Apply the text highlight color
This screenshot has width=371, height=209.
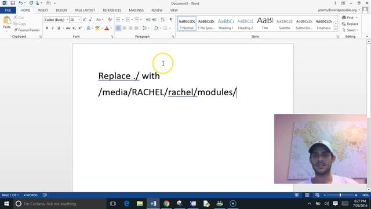coord(97,28)
